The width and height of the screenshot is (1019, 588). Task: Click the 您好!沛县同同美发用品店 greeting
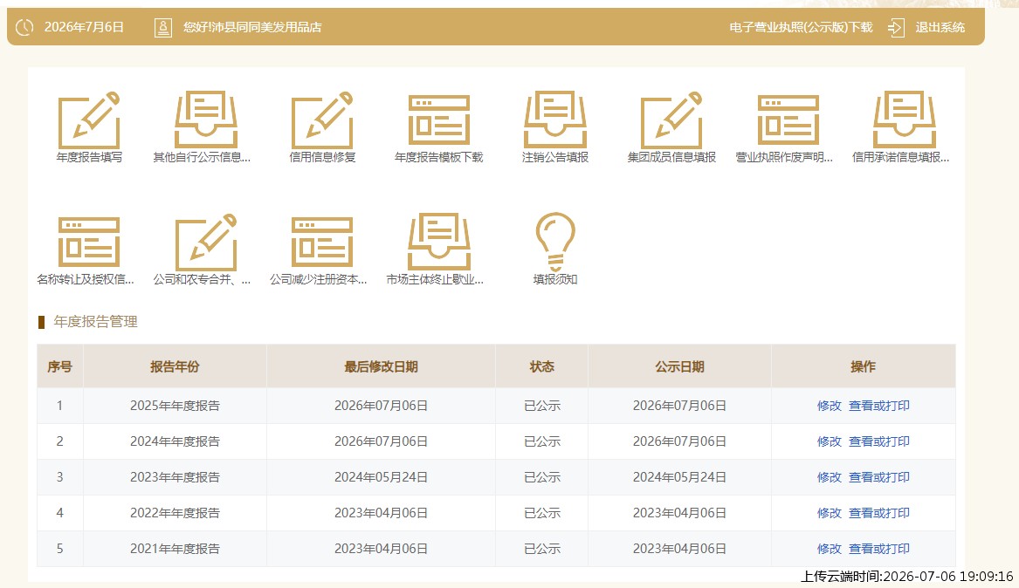pos(252,27)
